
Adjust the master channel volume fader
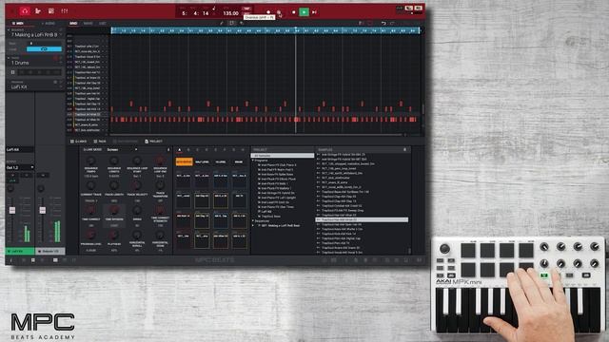(x=42, y=210)
